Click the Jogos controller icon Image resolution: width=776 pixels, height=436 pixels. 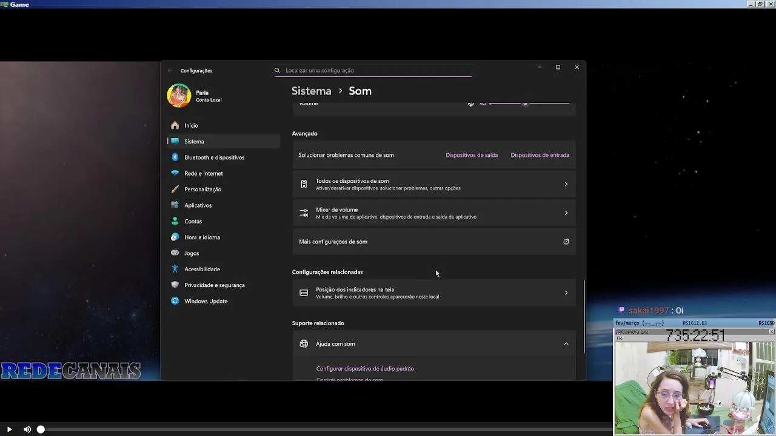tap(175, 253)
